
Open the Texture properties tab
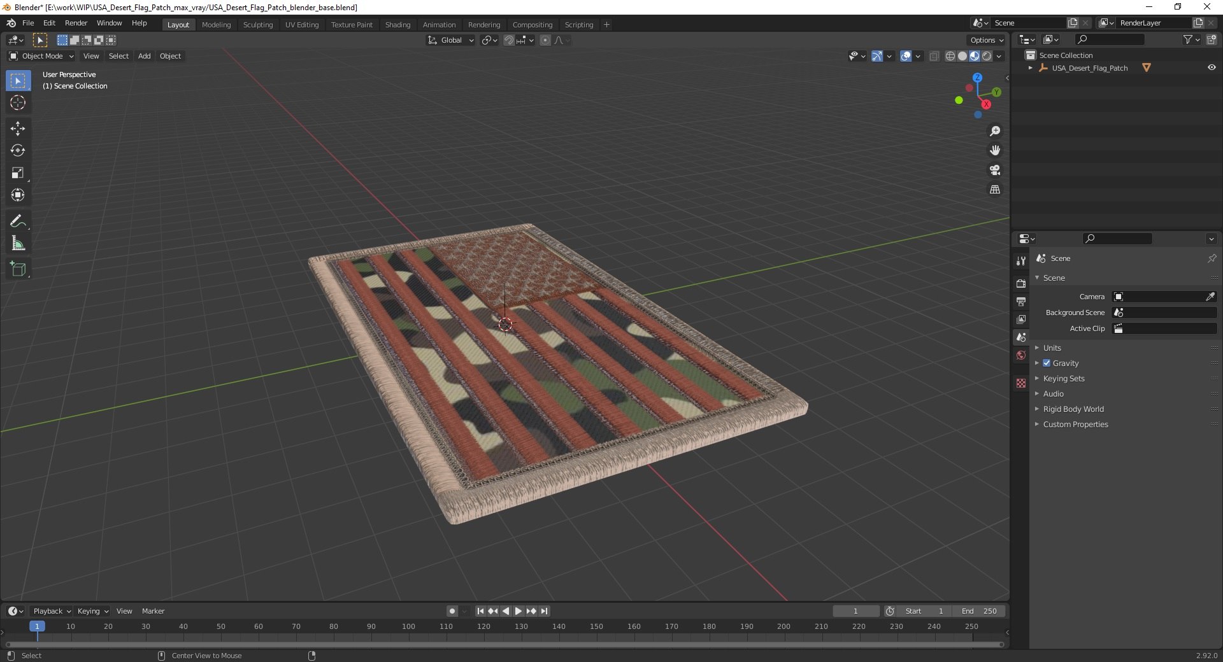1021,383
